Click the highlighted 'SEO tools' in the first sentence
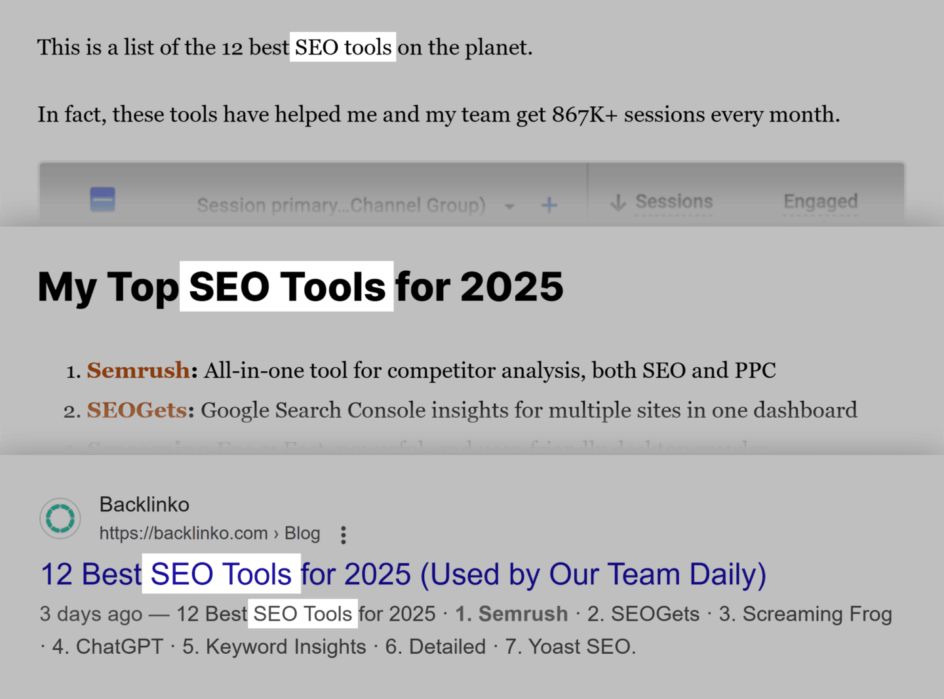The height and width of the screenshot is (699, 944). pos(343,47)
